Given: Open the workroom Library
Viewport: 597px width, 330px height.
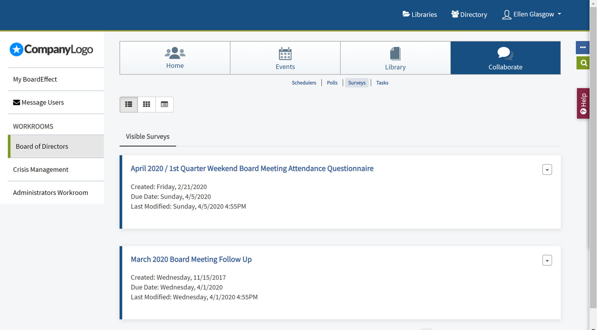Looking at the screenshot, I should coord(395,58).
